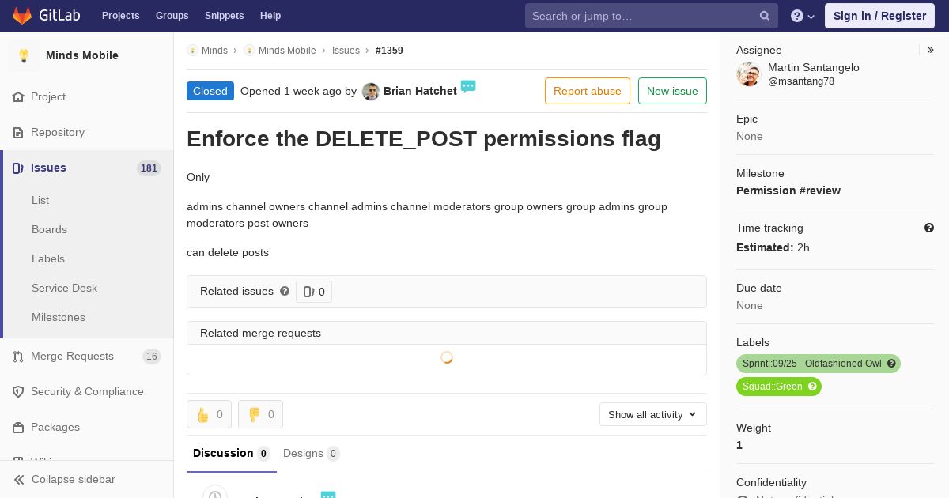Click the Repository file icon

point(18,133)
